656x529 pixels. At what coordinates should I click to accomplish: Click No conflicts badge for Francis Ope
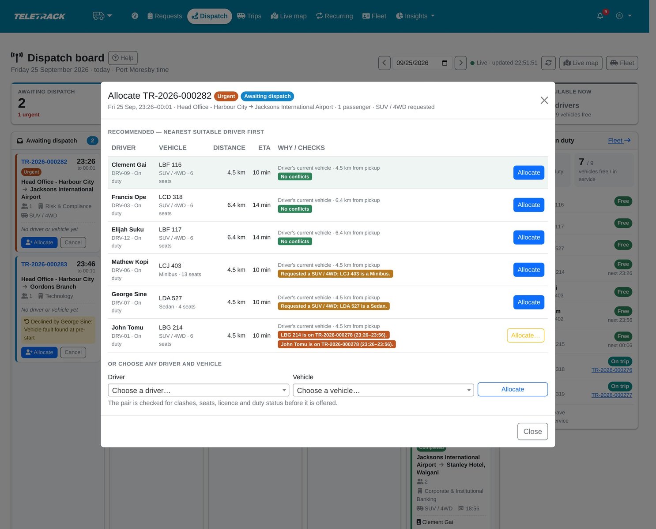pyautogui.click(x=295, y=209)
